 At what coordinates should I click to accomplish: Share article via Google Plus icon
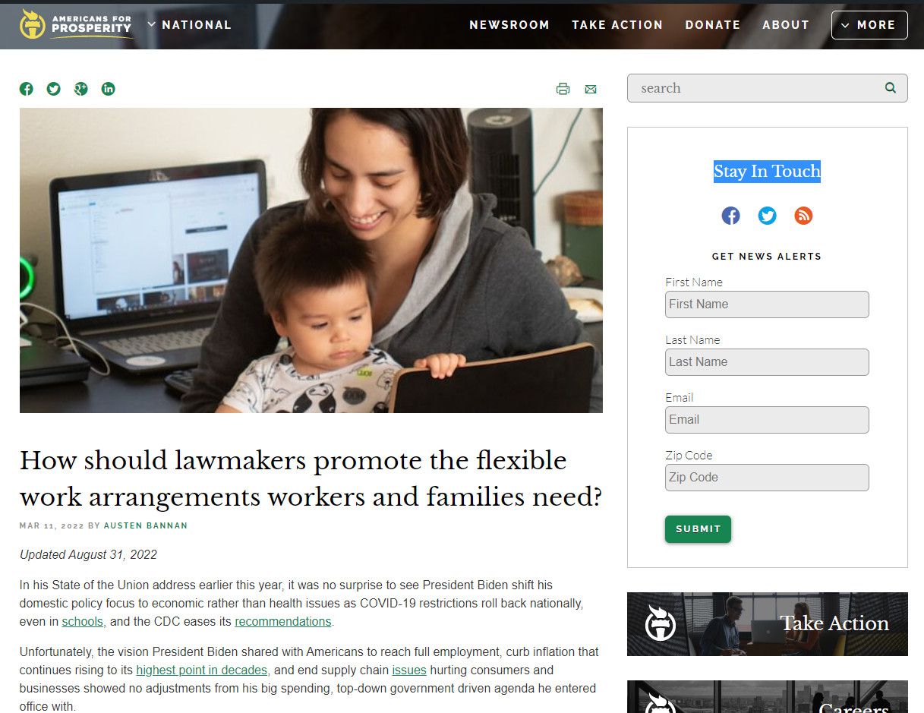pyautogui.click(x=81, y=89)
